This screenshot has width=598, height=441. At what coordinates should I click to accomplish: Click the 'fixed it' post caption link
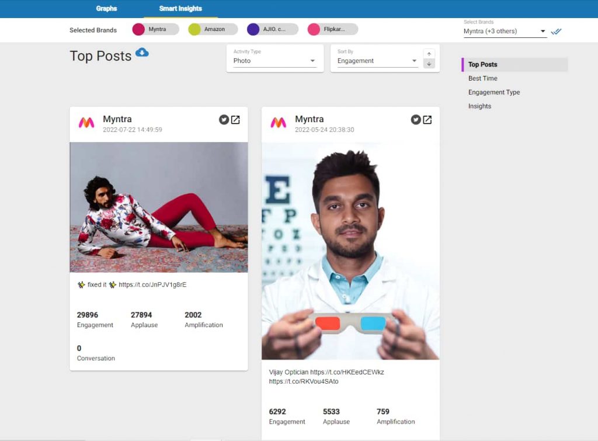152,284
